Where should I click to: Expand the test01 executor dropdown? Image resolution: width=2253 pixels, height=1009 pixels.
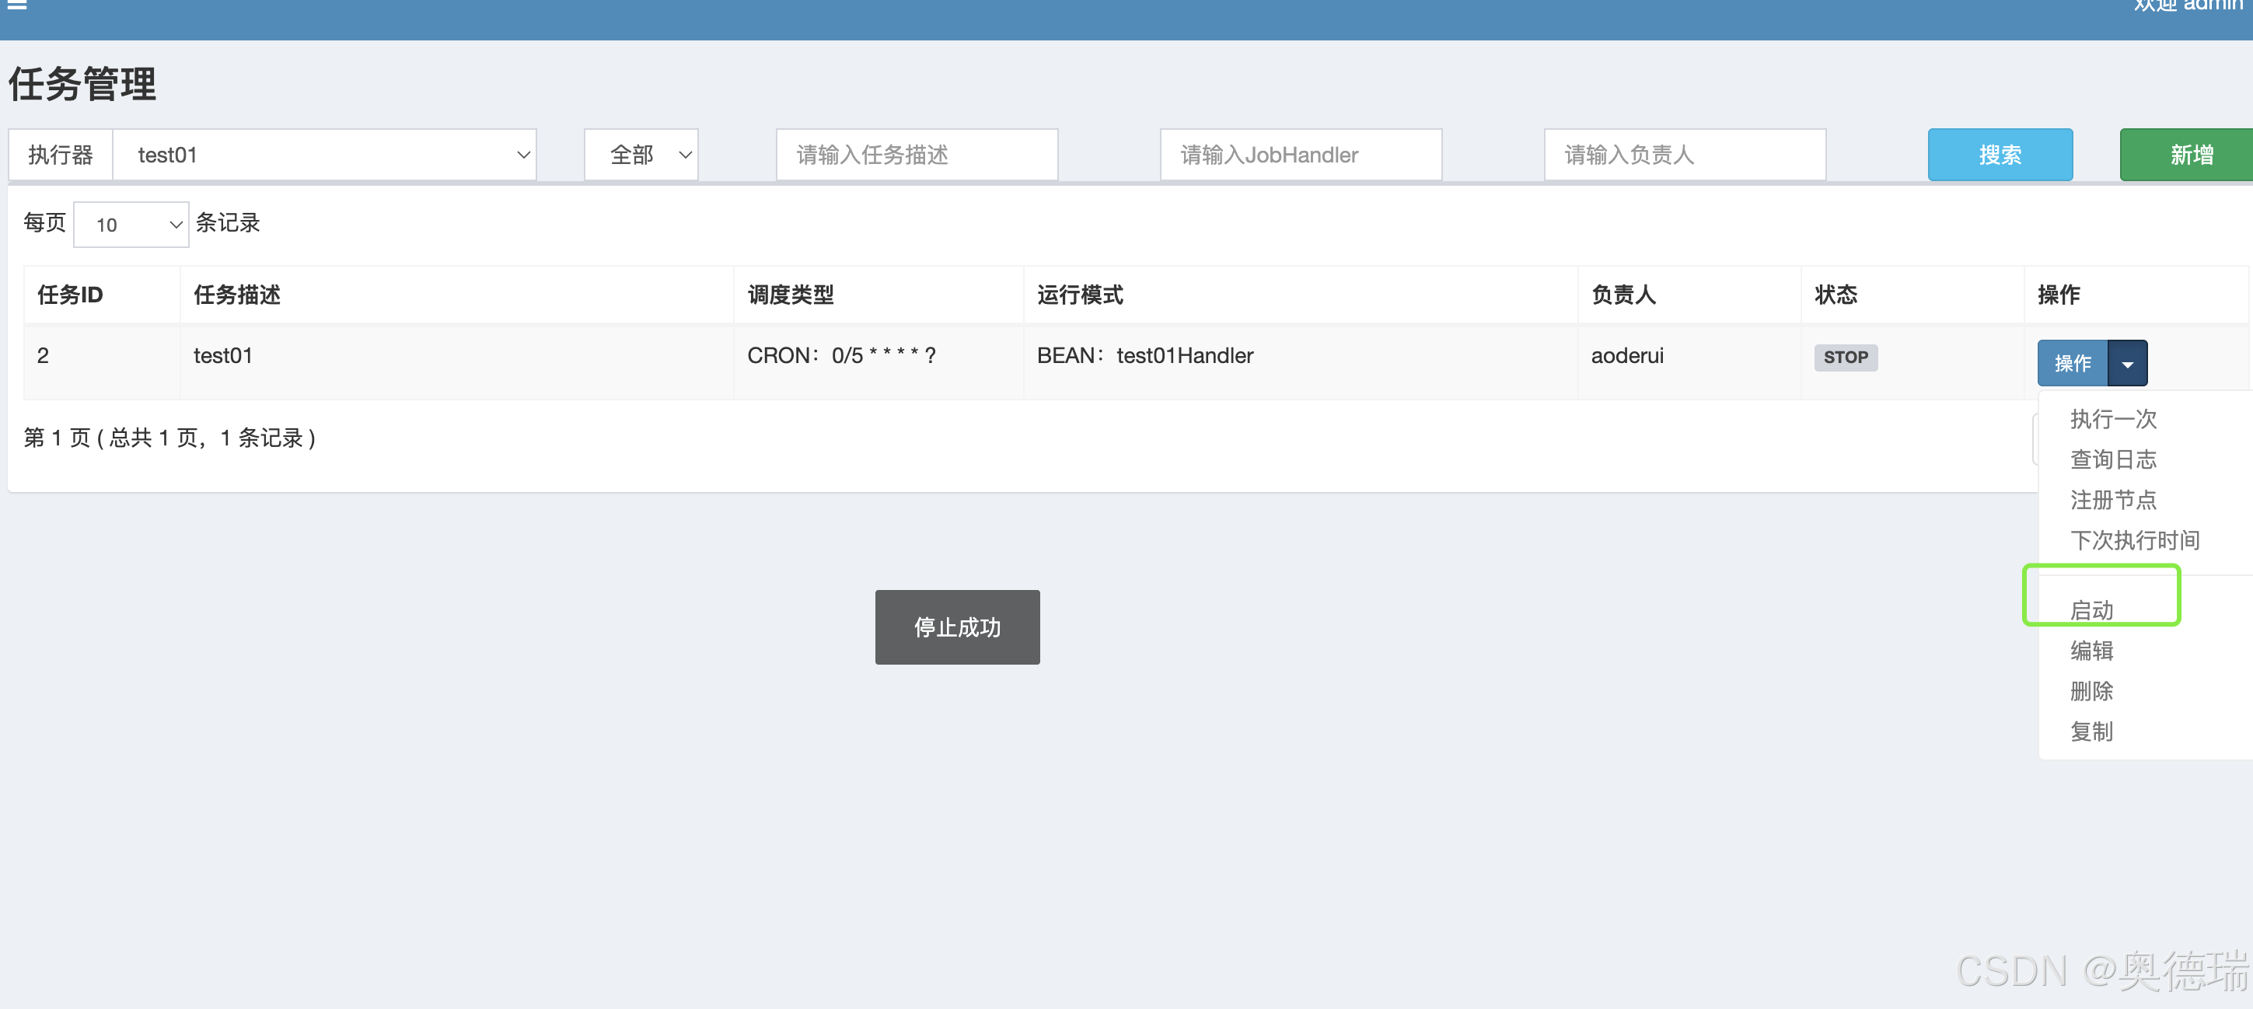point(324,155)
